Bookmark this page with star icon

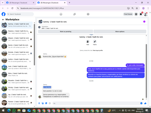click(x=137, y=8)
